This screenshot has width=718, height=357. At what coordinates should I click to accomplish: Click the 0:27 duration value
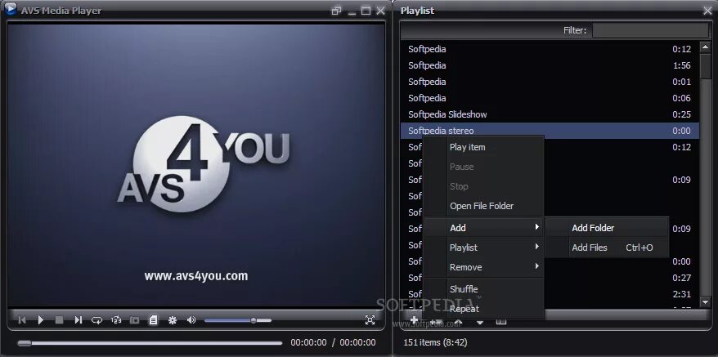click(x=681, y=278)
